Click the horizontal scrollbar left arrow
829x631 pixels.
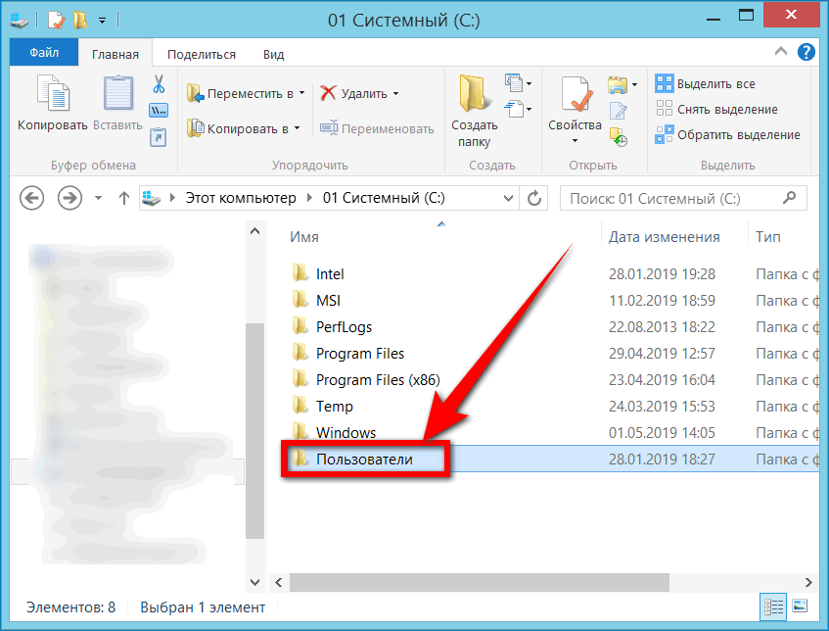[x=279, y=582]
